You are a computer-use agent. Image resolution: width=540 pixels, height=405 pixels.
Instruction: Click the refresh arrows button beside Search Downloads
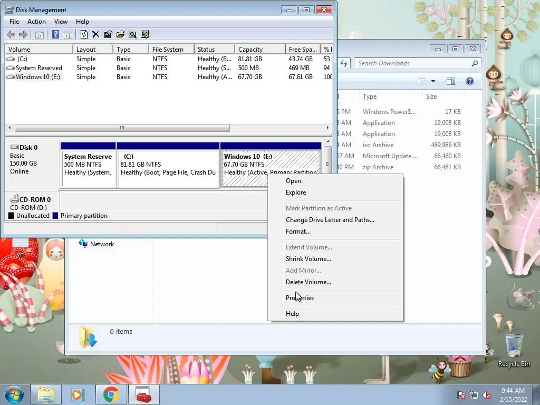(x=344, y=63)
